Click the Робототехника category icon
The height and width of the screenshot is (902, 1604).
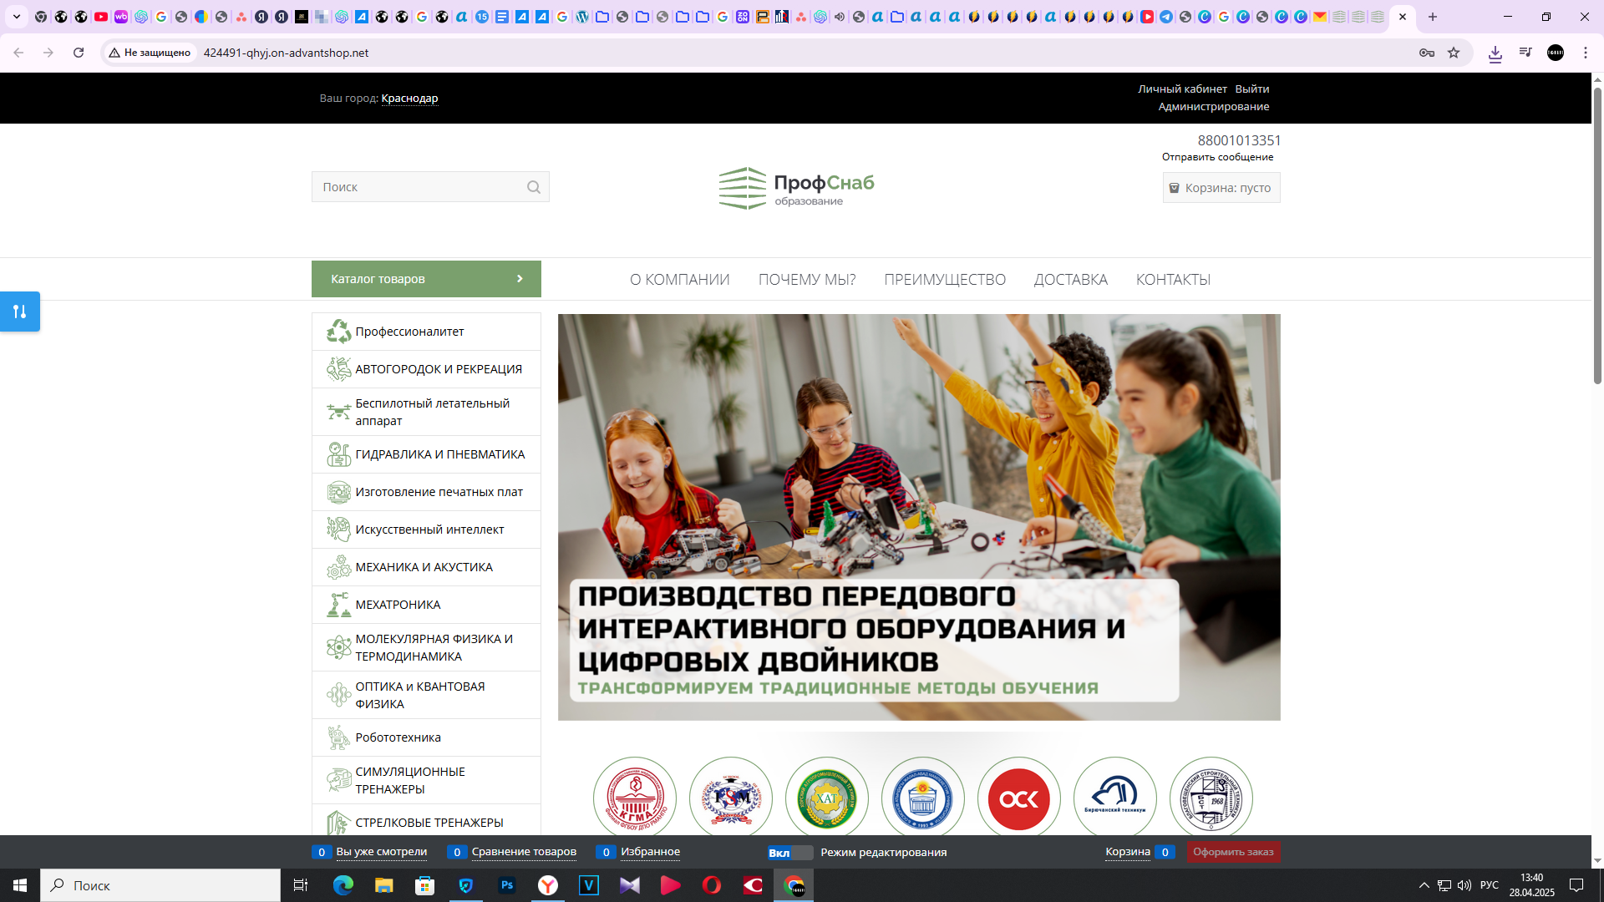(338, 737)
